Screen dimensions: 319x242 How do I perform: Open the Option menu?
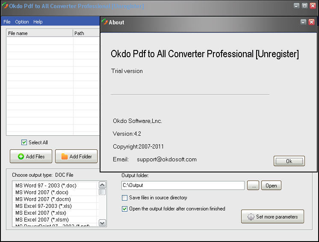pyautogui.click(x=22, y=22)
